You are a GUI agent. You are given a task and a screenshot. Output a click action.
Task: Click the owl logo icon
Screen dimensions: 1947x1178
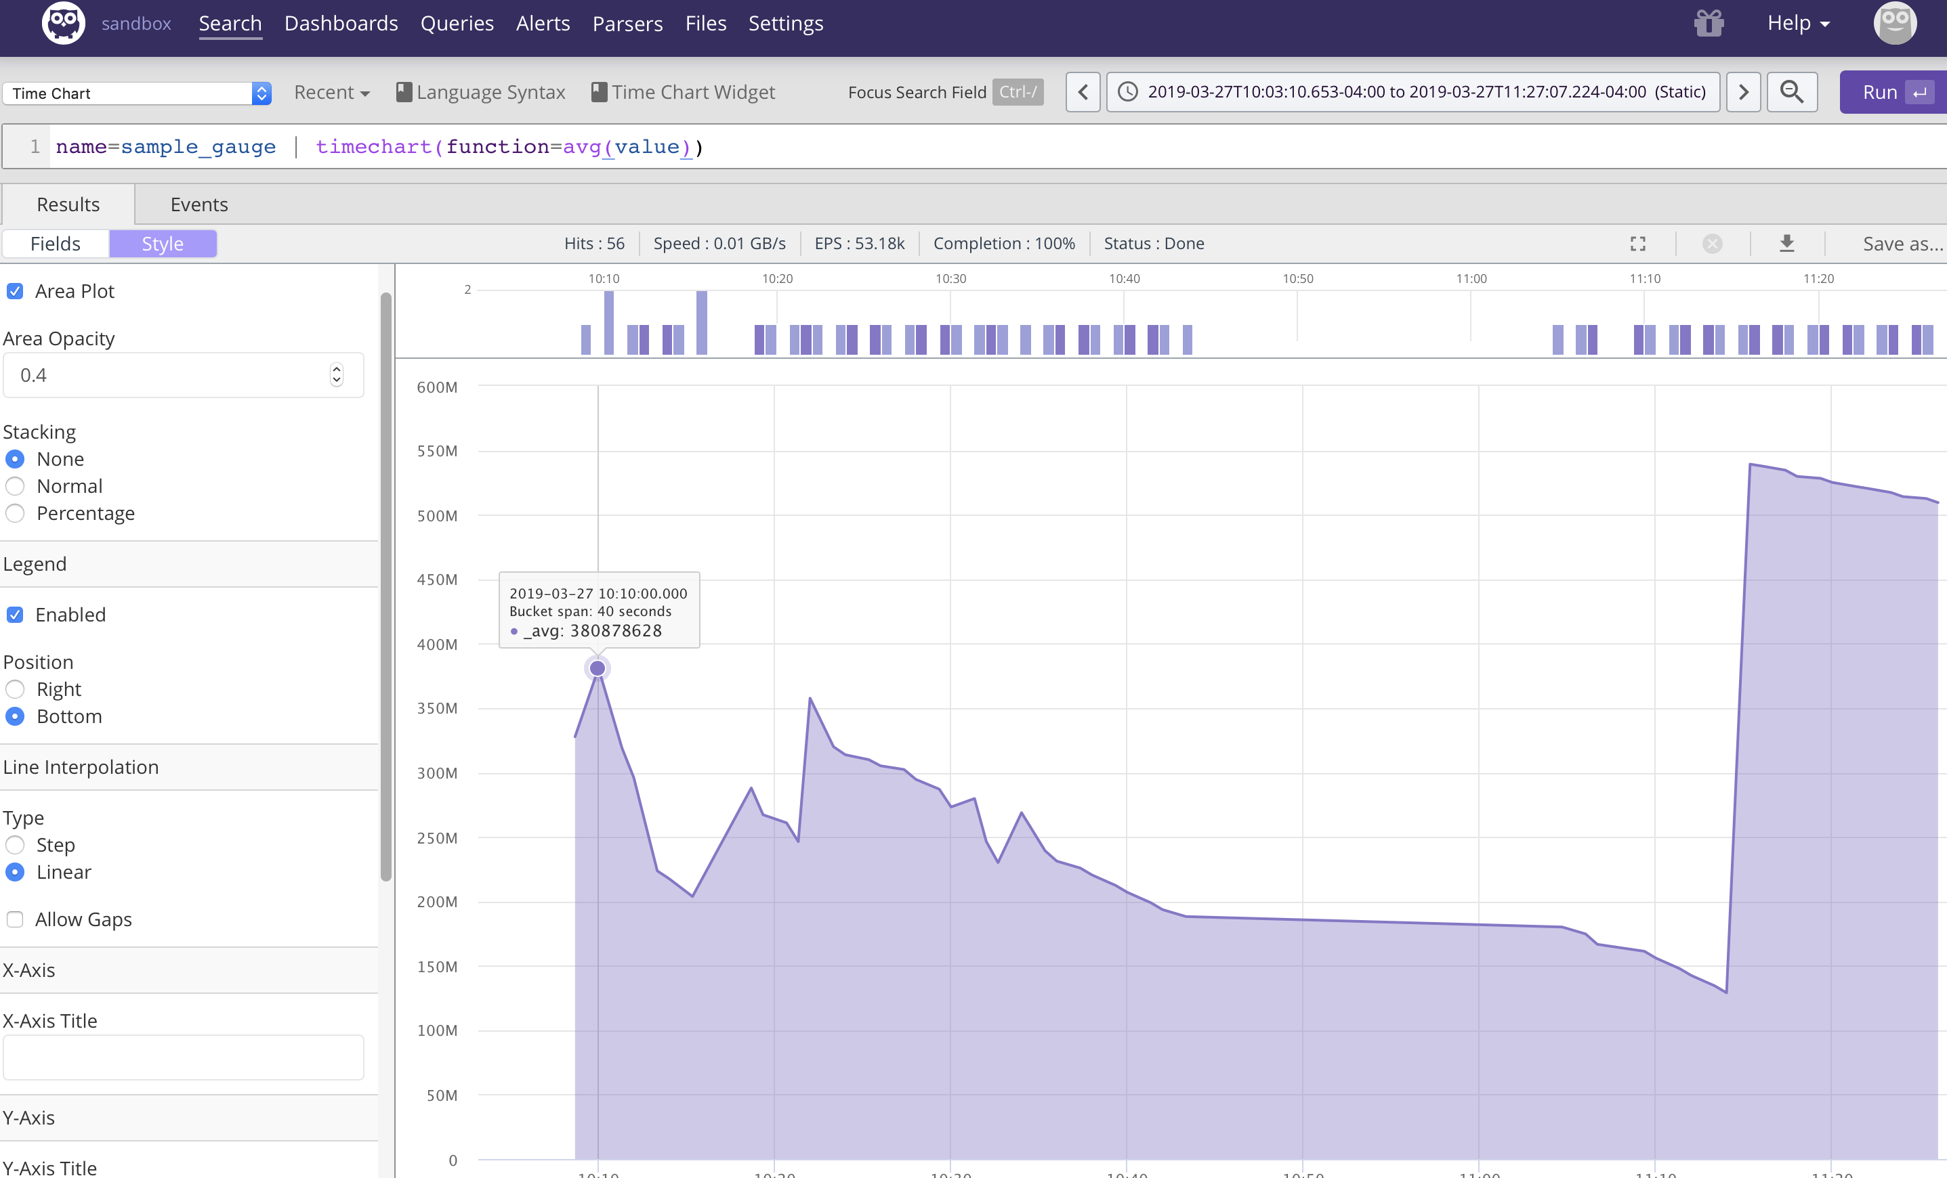[x=62, y=23]
